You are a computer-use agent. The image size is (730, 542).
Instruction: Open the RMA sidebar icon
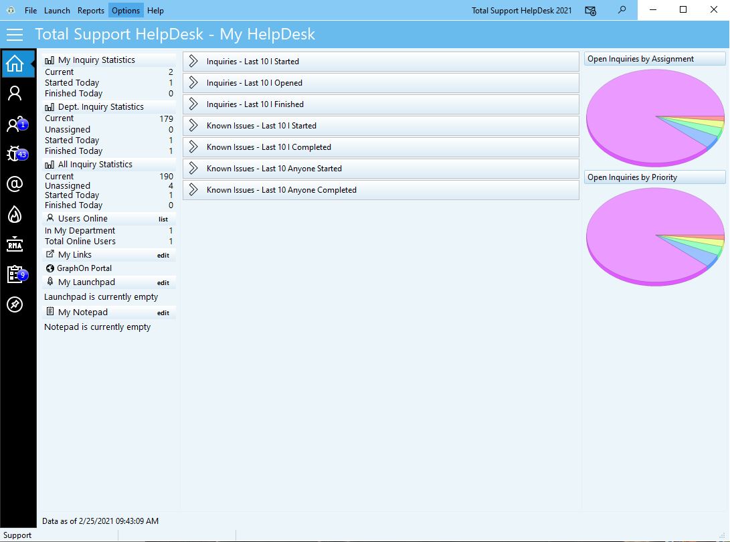click(15, 244)
